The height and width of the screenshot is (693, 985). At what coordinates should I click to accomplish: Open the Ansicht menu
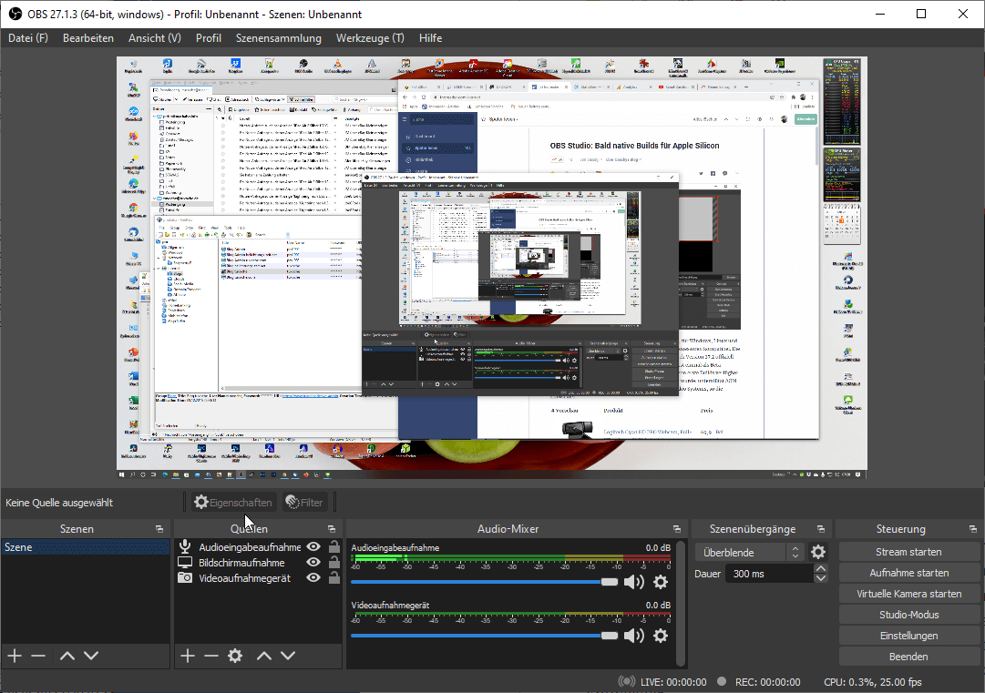pos(155,38)
